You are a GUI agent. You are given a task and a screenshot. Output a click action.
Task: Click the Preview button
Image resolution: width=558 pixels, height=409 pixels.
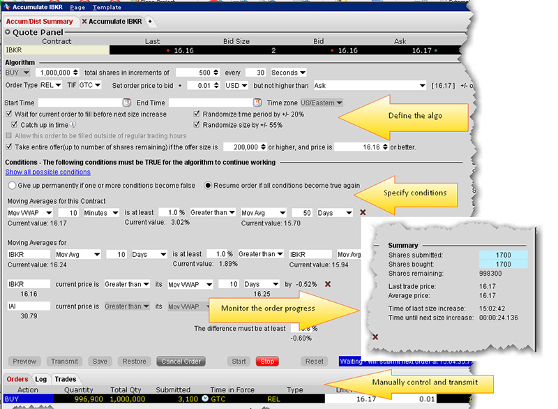click(24, 362)
